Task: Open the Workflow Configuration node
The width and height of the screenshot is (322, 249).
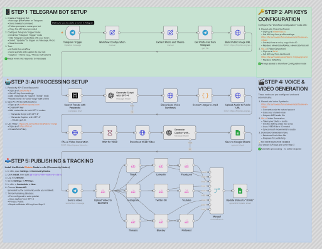Action: click(x=112, y=33)
